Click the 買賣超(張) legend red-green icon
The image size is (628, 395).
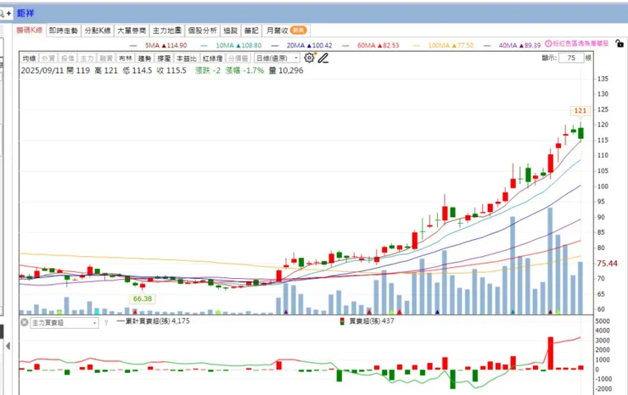[x=343, y=321]
